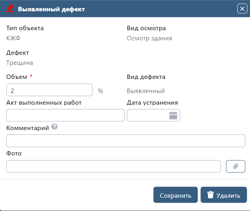The height and width of the screenshot is (211, 250).
Task: Click the Выявленный defect kind value
Action: point(146,91)
